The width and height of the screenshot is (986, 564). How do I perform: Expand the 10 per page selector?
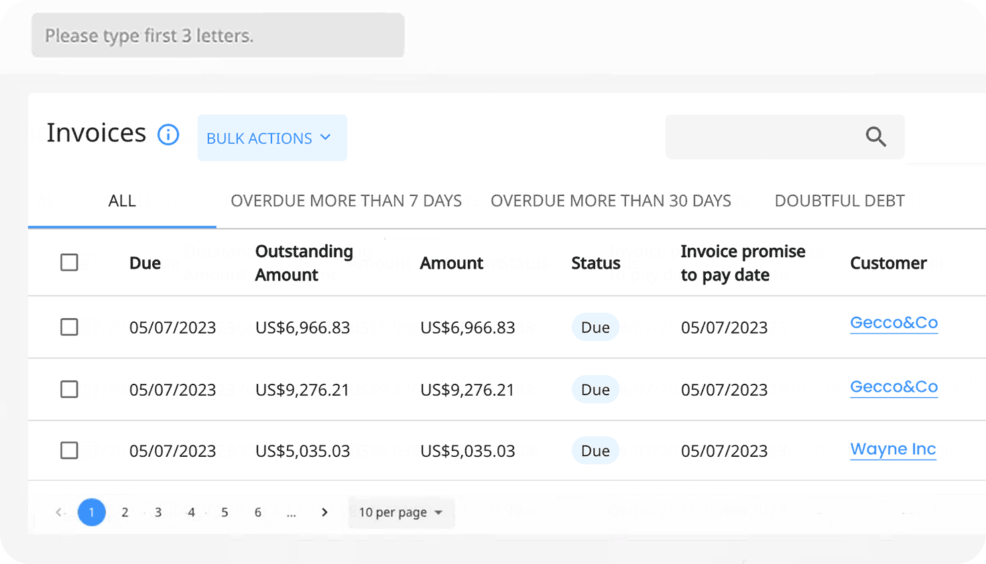[401, 512]
